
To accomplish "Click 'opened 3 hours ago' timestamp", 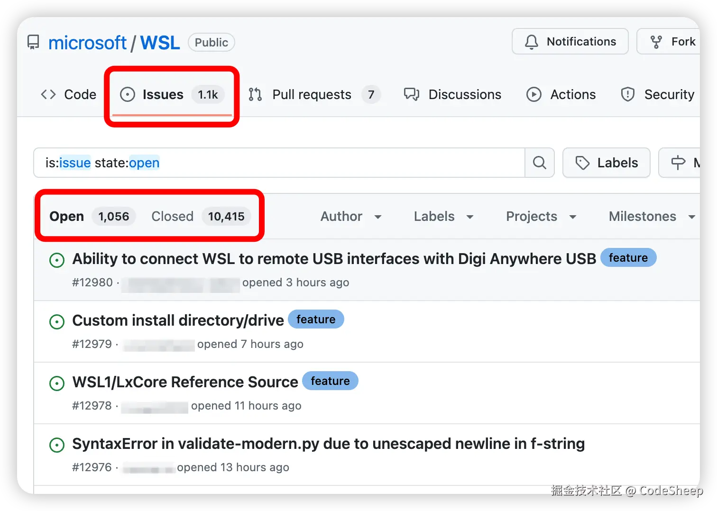I will click(296, 283).
